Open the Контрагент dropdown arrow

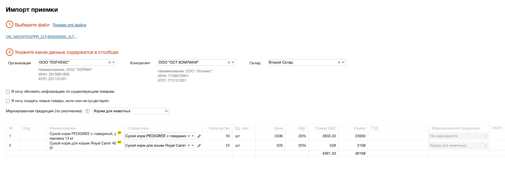tap(233, 63)
